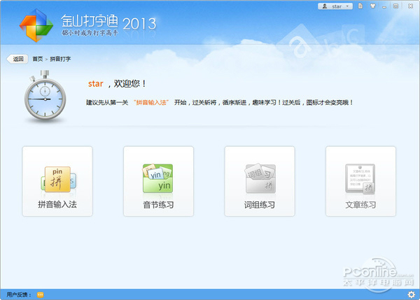420x300 pixels.
Task: Open the settings gear in the bottom bar
Action: click(411, 294)
